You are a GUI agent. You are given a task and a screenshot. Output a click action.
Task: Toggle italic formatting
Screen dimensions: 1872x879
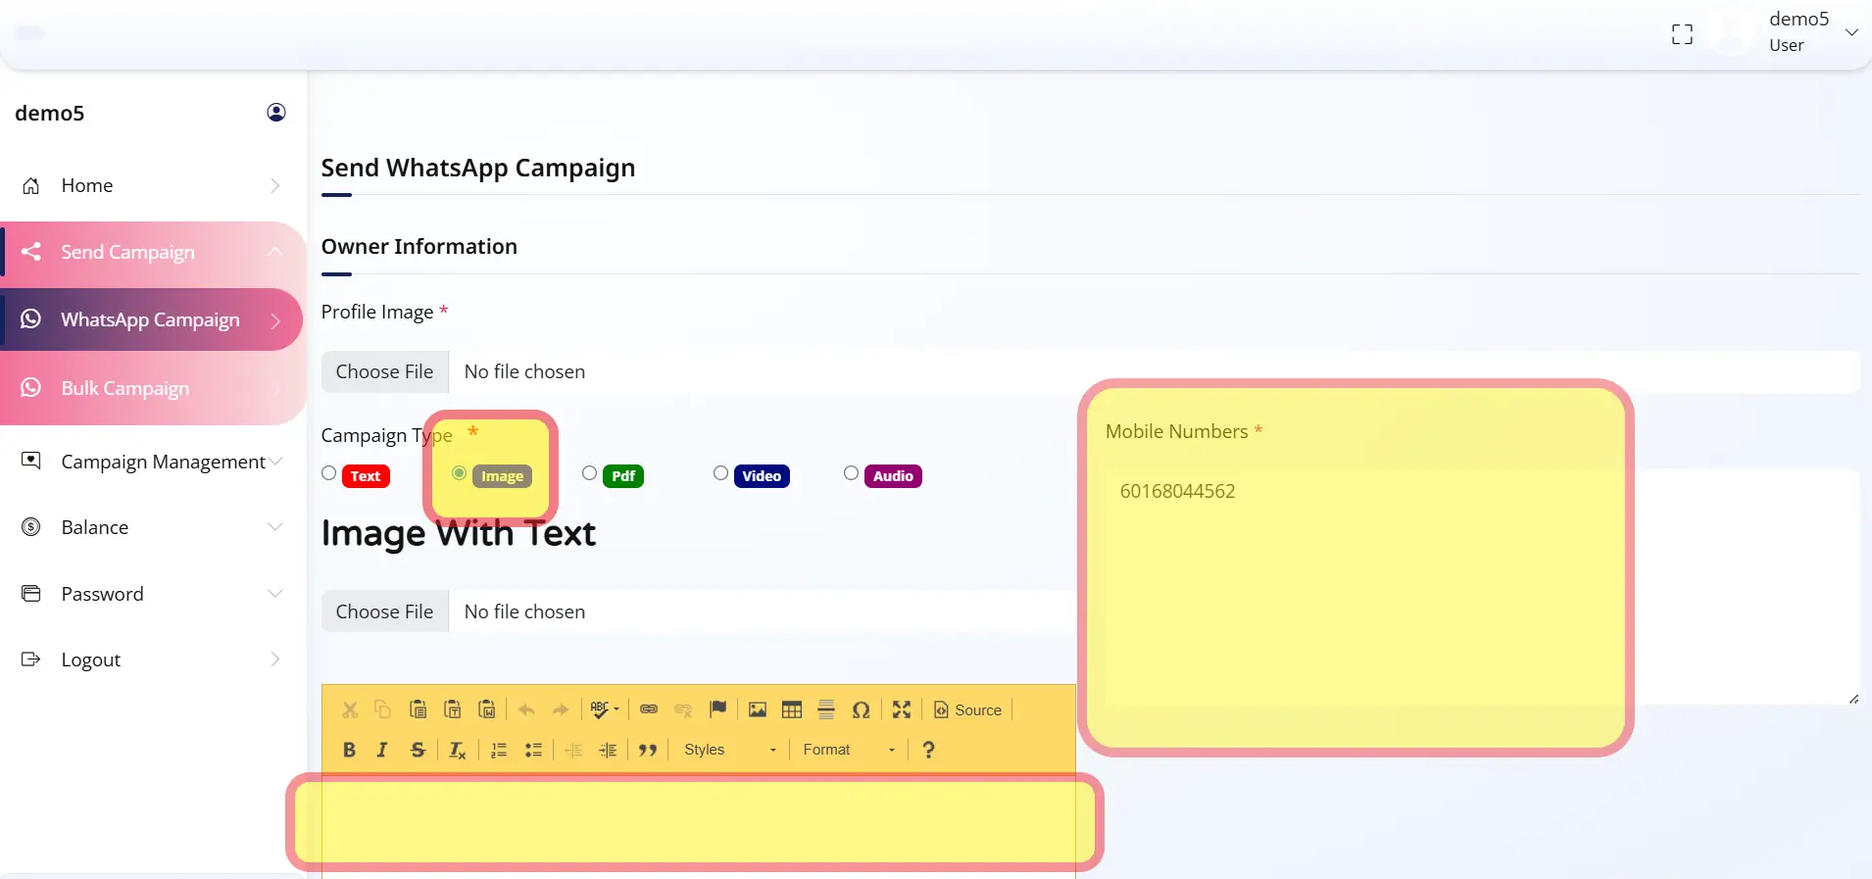point(382,750)
